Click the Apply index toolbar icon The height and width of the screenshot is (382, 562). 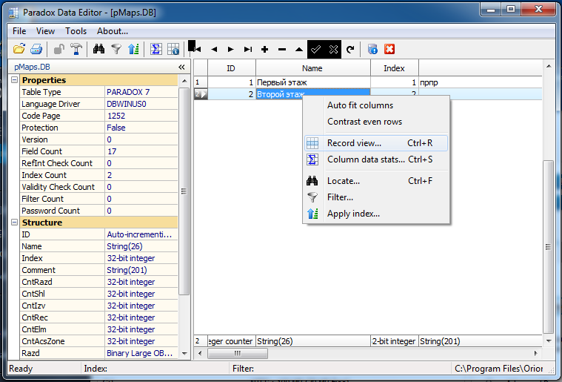[x=133, y=49]
